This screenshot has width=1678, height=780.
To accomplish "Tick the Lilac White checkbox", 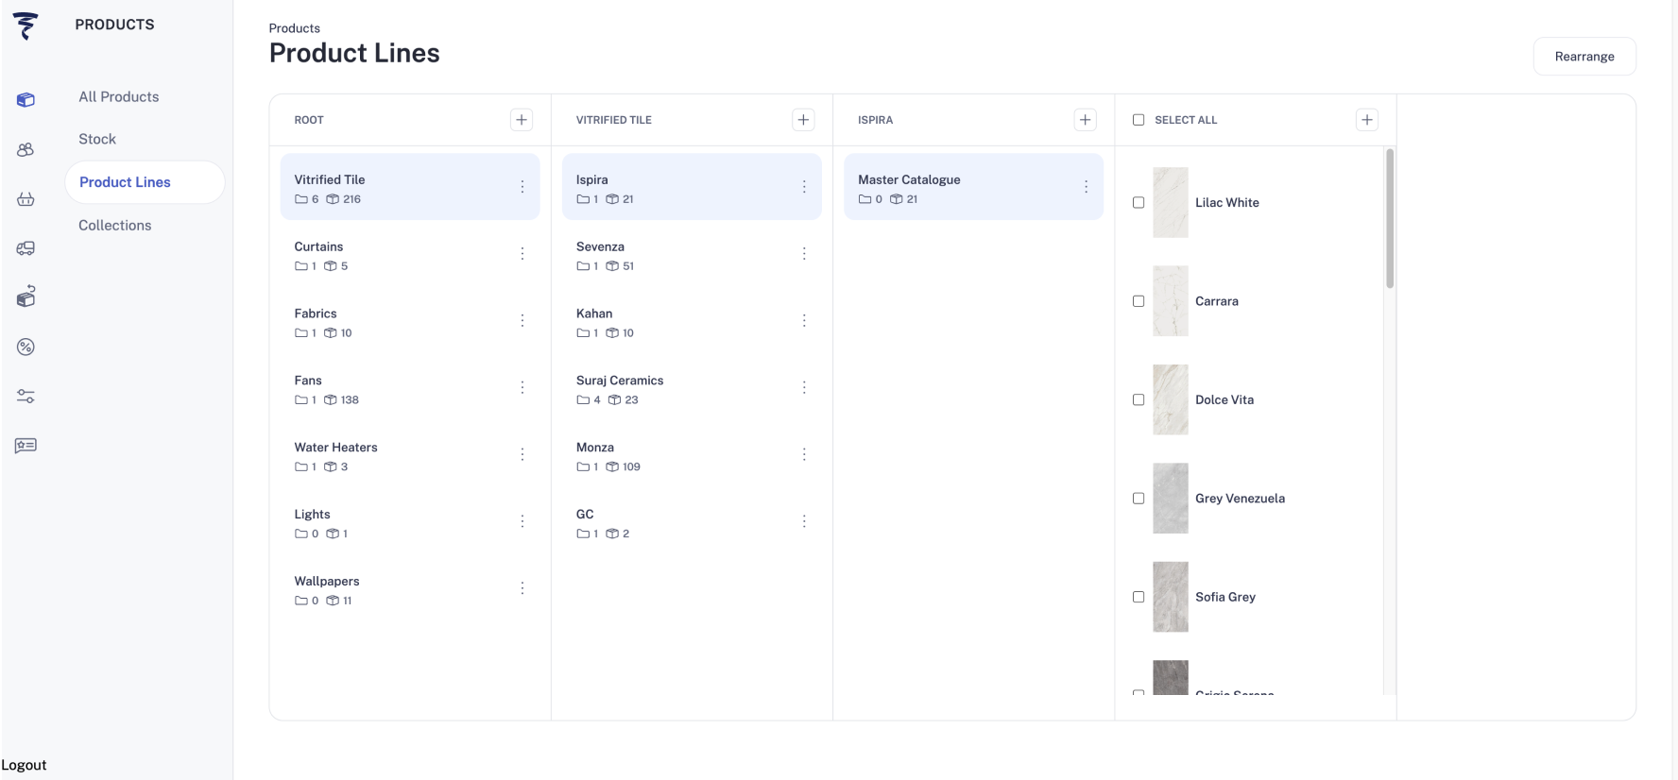I will click(x=1139, y=203).
